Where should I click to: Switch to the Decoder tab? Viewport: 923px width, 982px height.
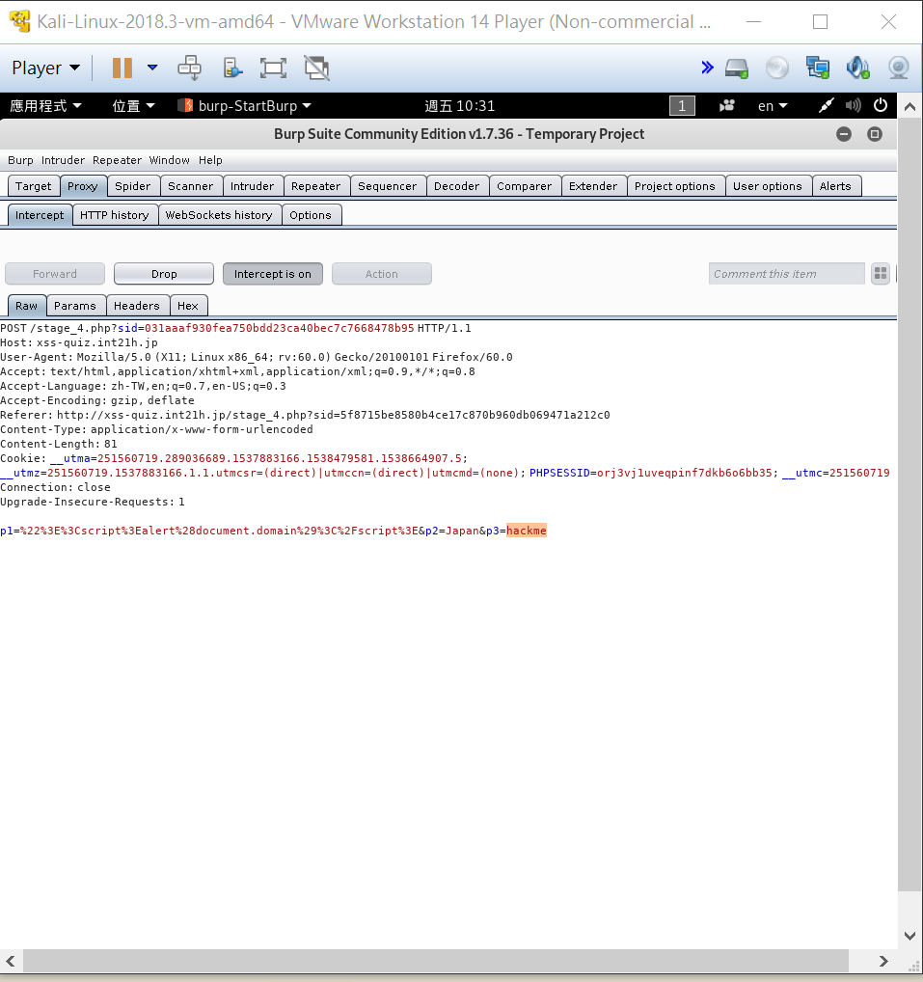pos(456,186)
